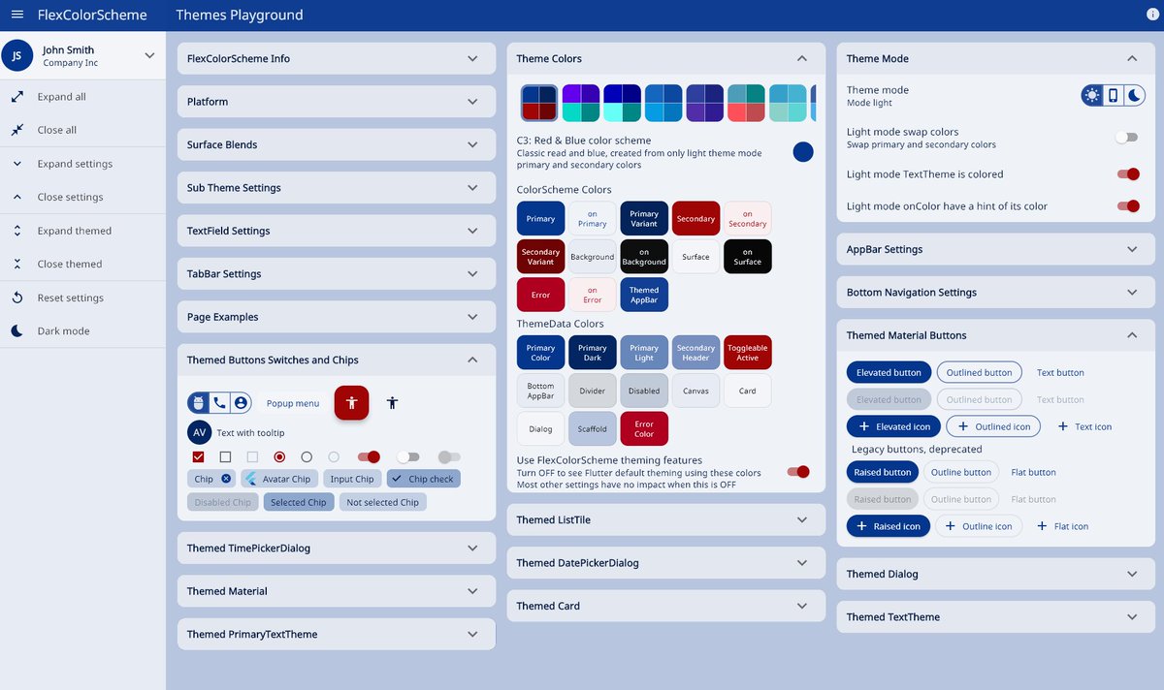The image size is (1164, 690).
Task: Click the Secondary Variant color box
Action: (x=540, y=257)
